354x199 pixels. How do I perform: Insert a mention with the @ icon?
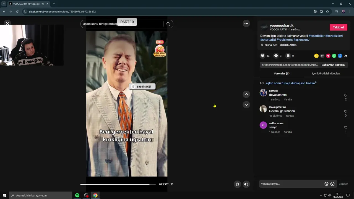326,184
